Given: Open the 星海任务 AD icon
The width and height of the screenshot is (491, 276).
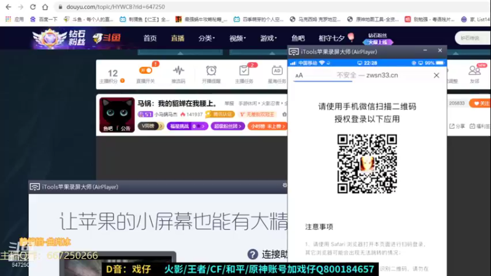Looking at the screenshot, I should click(277, 71).
